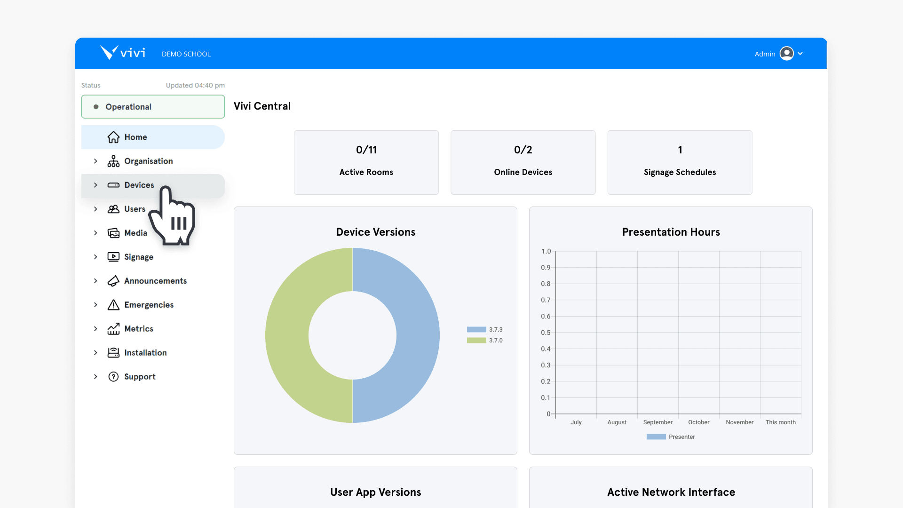
Task: Toggle the Presenter legend below the chart
Action: pos(670,437)
